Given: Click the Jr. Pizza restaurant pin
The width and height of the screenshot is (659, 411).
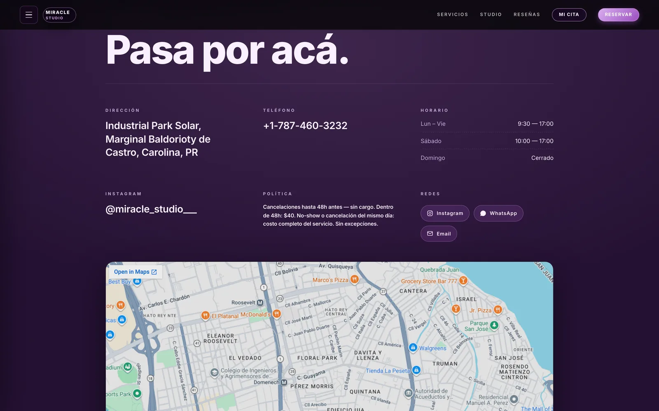Looking at the screenshot, I should [498, 310].
